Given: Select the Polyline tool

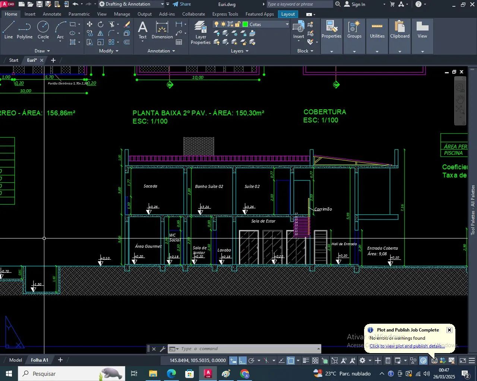Looking at the screenshot, I should pos(25,30).
